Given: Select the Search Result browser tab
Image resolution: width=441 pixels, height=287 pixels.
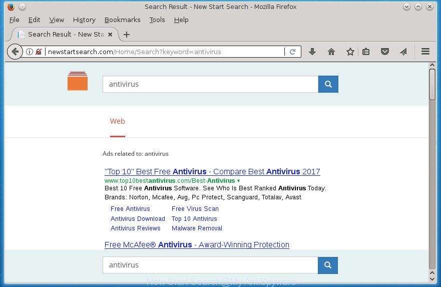Looking at the screenshot, I should (65, 35).
